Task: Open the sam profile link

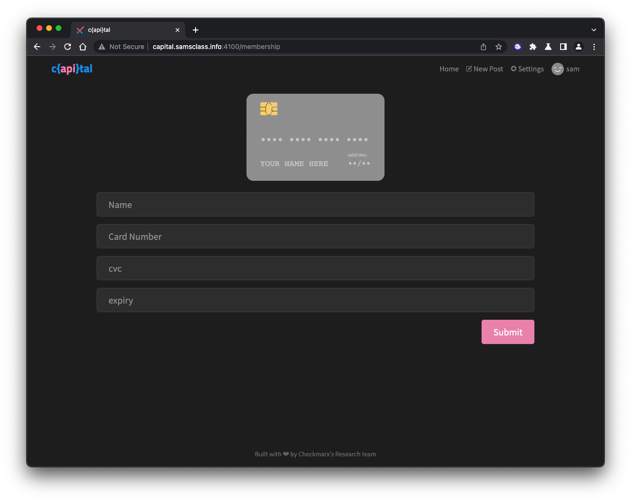Action: 573,69
